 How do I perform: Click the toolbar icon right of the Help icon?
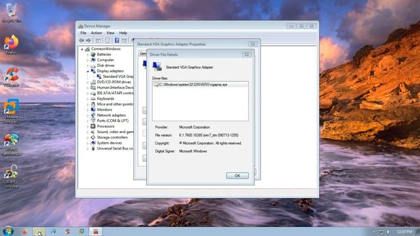click(124, 41)
